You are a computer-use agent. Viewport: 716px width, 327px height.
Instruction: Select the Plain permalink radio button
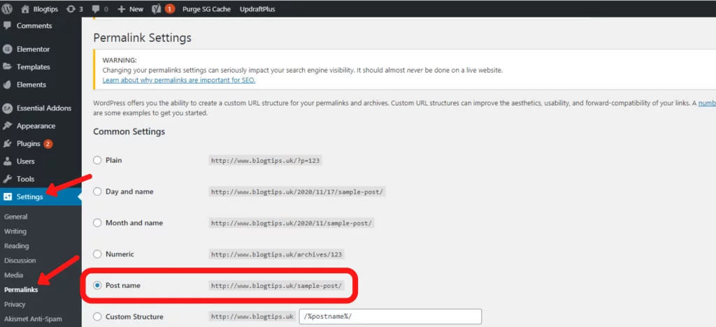click(x=97, y=161)
